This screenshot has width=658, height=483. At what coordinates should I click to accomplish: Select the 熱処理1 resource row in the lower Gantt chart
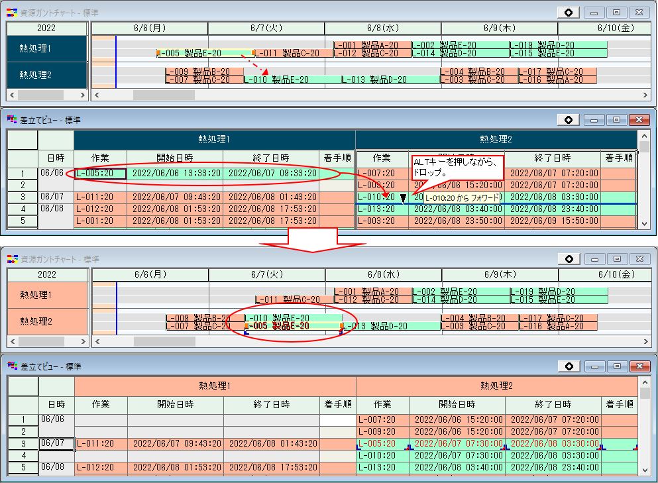(x=48, y=295)
